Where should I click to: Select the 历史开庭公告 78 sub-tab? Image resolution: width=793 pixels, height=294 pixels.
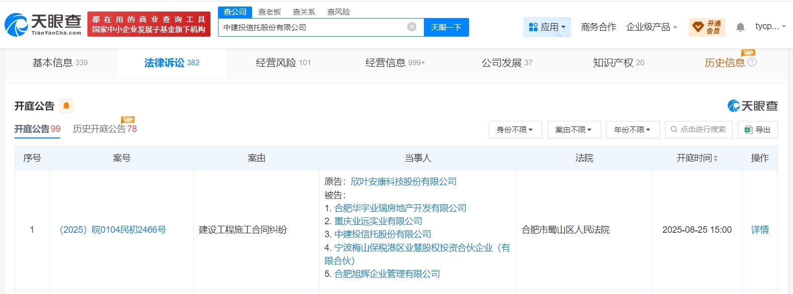coord(105,129)
